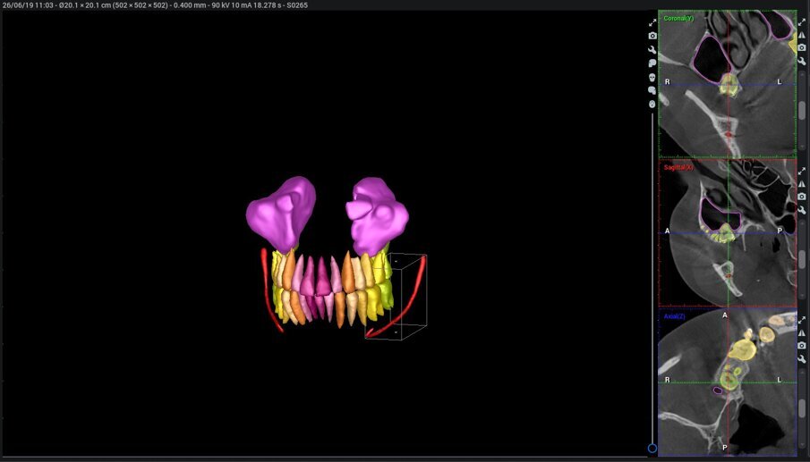The image size is (810, 462).
Task: Select the top-down skull orientation view
Action: [652, 105]
